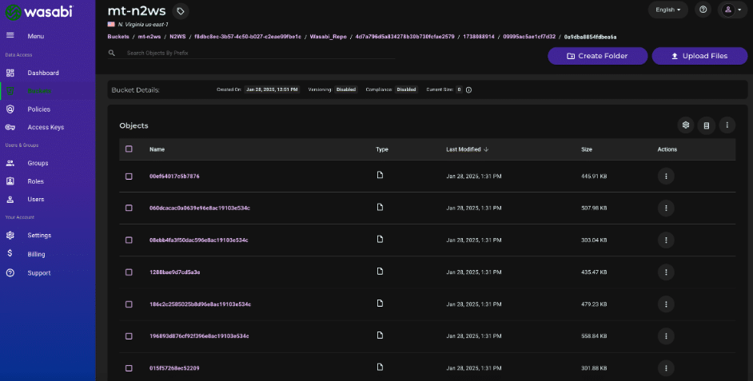Screen dimensions: 753x381
Task: Open Access Keys page
Action: coord(46,127)
